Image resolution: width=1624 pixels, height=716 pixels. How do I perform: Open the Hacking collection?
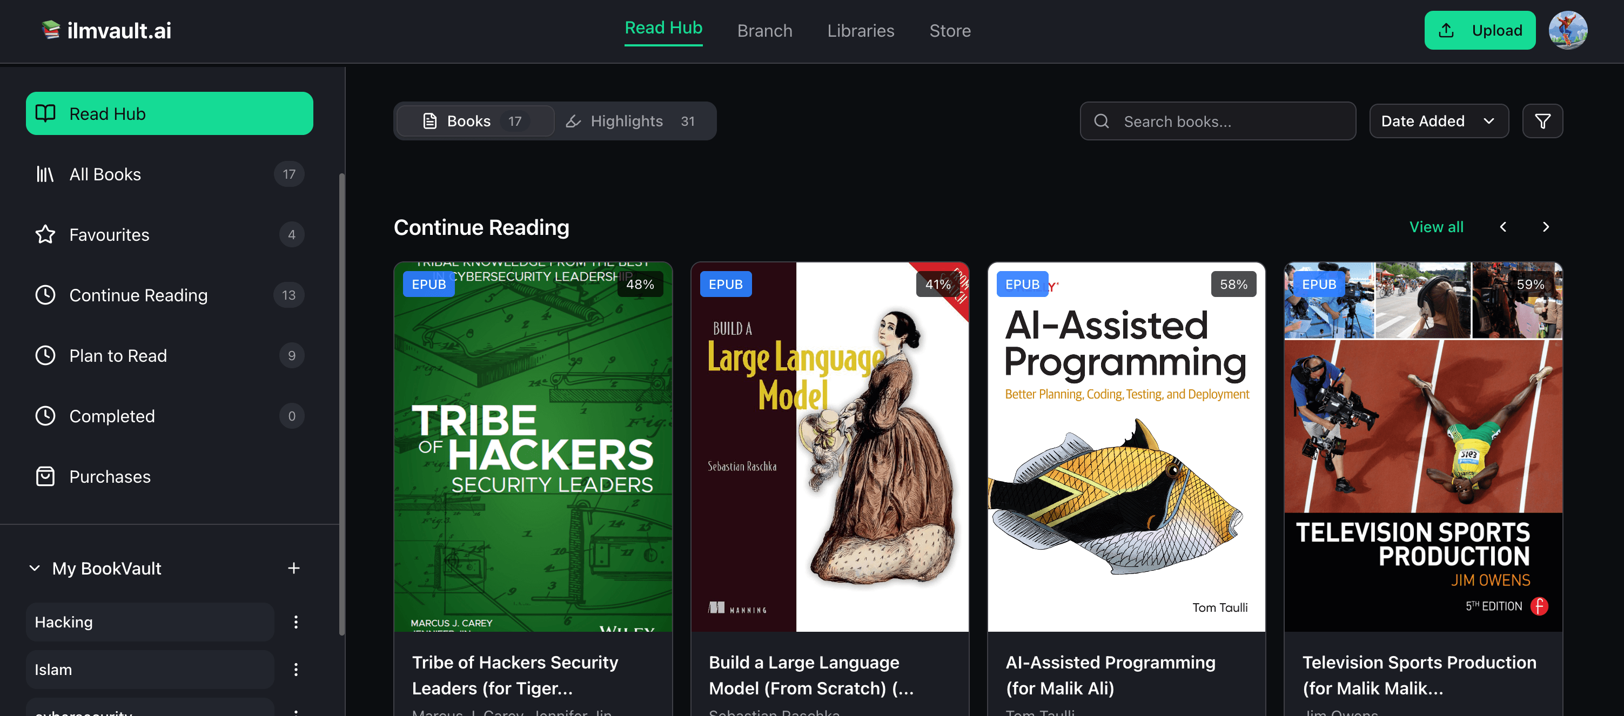coord(150,622)
